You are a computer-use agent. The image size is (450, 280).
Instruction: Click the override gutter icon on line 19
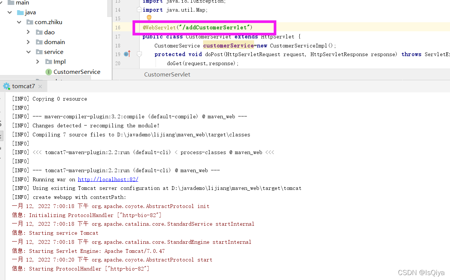127,54
